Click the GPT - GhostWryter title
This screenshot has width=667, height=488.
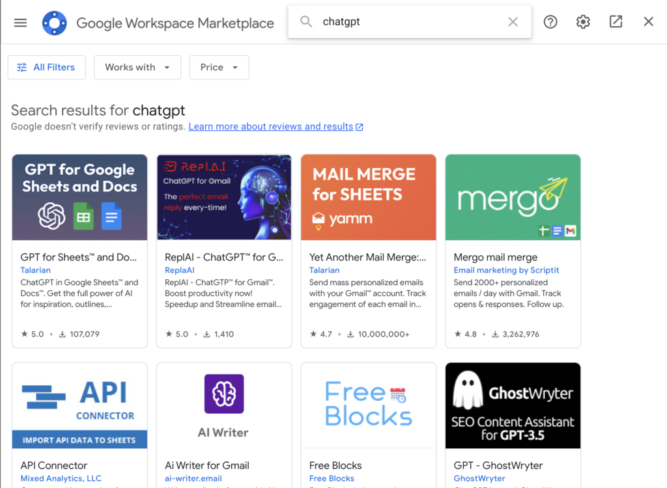coord(498,465)
